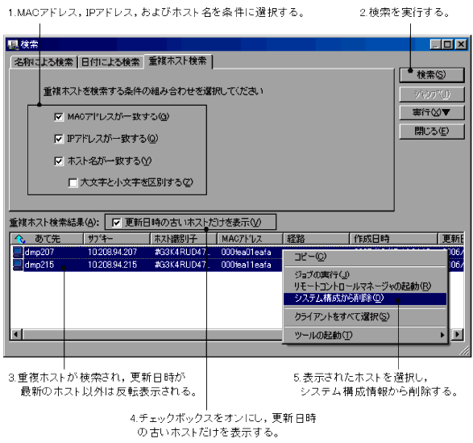Click the 経路 column header
473x443 pixels.
pyautogui.click(x=316, y=239)
